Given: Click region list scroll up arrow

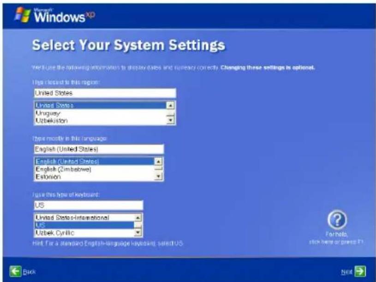Looking at the screenshot, I should [x=170, y=106].
